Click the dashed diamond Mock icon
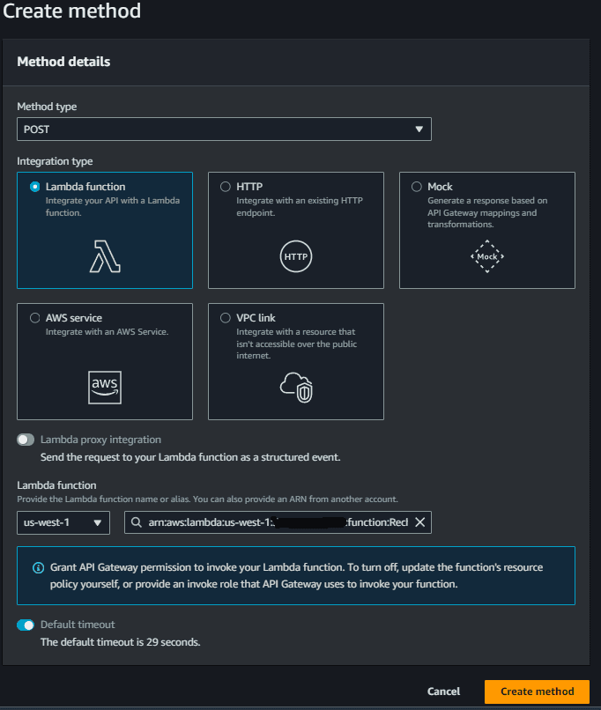 pyautogui.click(x=486, y=256)
